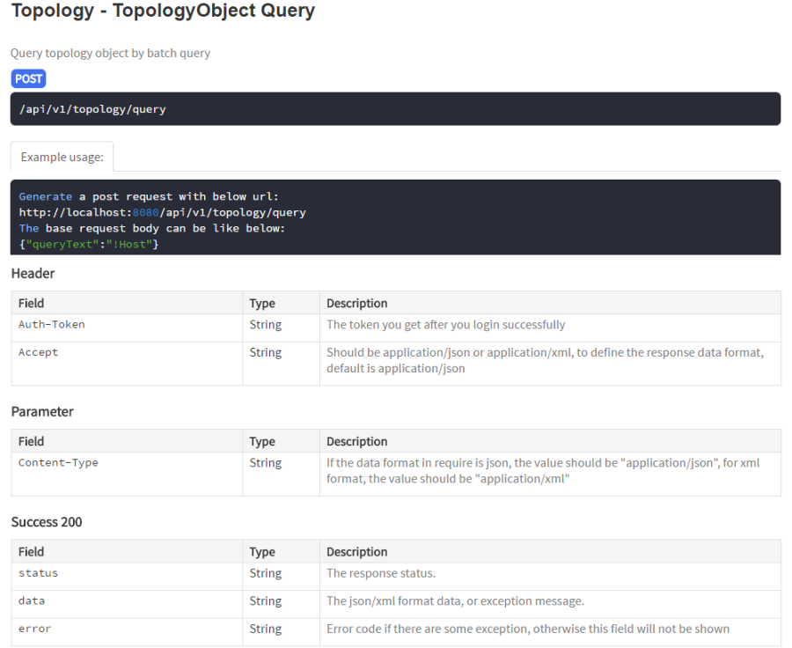Select the error field name cell
The image size is (792, 648).
[x=35, y=629]
